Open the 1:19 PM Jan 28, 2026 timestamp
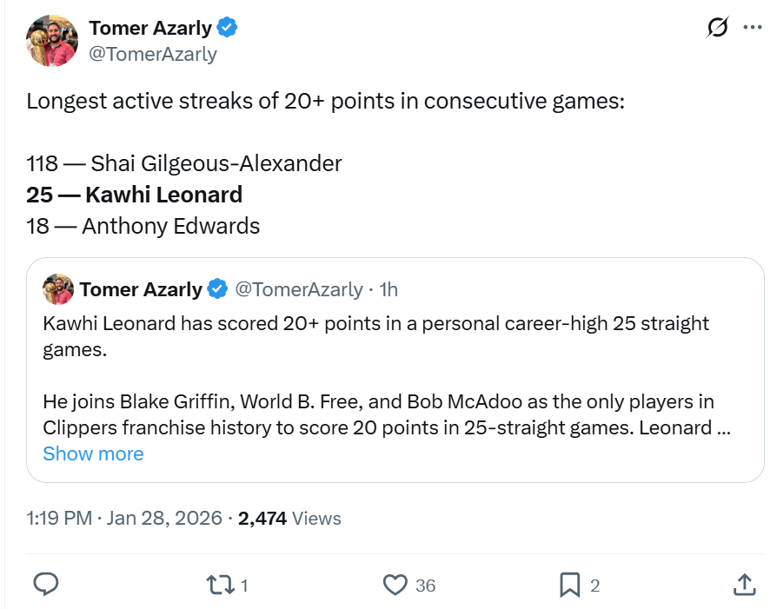 124,519
